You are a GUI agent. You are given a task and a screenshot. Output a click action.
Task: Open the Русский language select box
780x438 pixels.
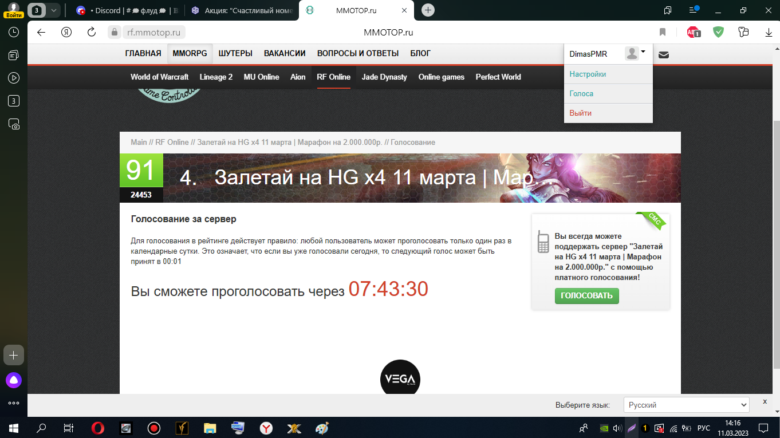pyautogui.click(x=686, y=405)
